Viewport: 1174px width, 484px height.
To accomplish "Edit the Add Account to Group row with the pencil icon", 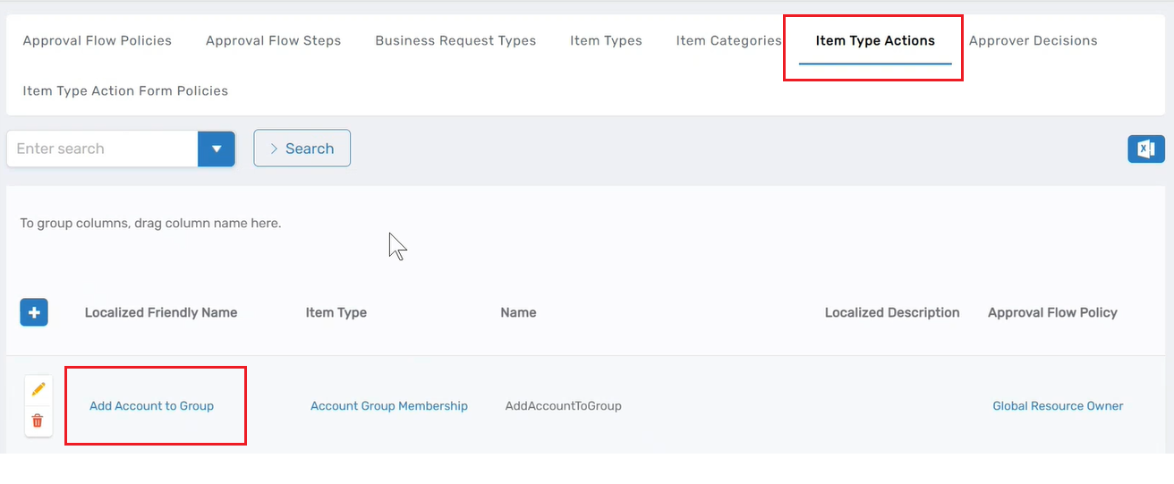I will (38, 390).
